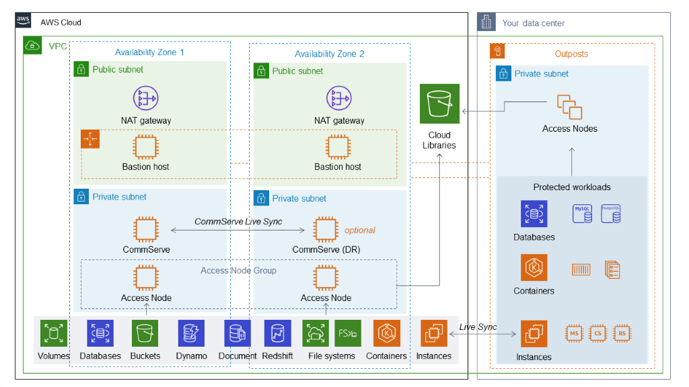This screenshot has height=387, width=689.
Task: Select the CommServe (DR) icon
Action: pyautogui.click(x=325, y=230)
